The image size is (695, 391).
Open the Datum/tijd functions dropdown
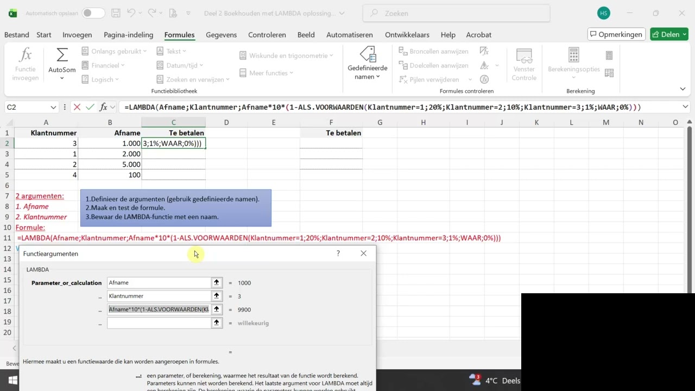pos(179,65)
